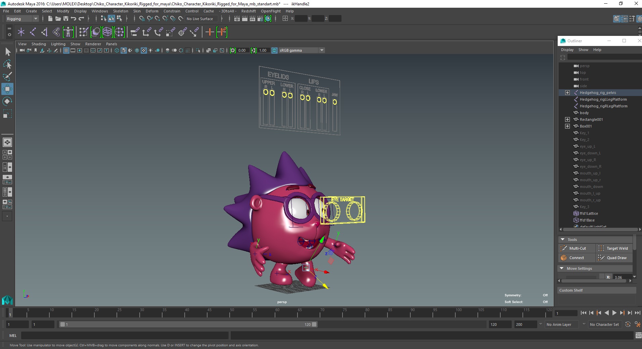Open the Render View clapperboard icon

237,19
